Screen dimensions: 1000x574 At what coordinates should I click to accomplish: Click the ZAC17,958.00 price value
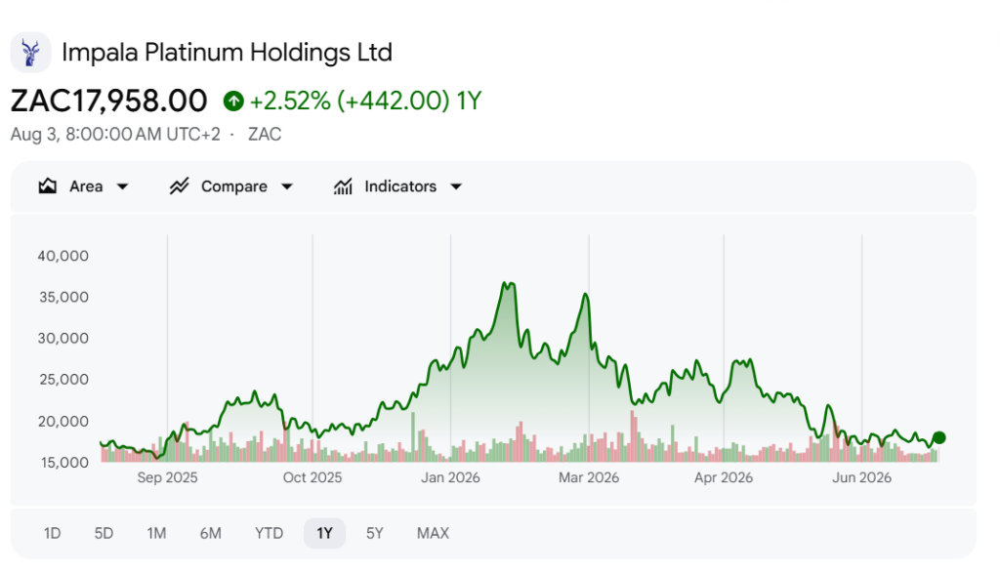pyautogui.click(x=109, y=101)
